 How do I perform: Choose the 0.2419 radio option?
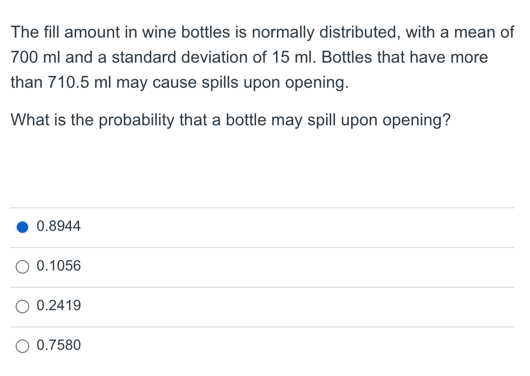click(x=22, y=306)
